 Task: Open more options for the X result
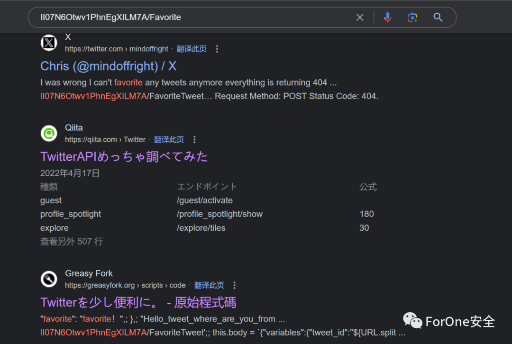click(217, 49)
